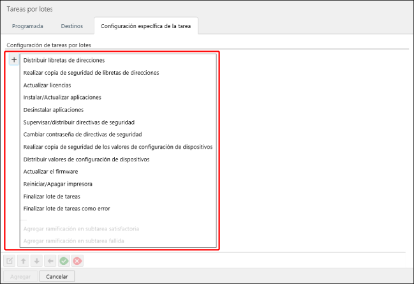Open the Destinos tab
The image size is (414, 284).
coord(71,26)
